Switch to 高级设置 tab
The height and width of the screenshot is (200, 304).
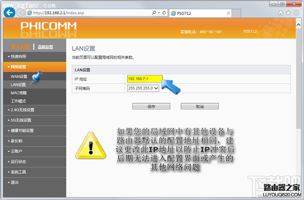[45, 47]
